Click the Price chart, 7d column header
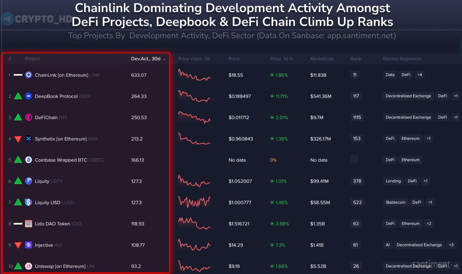Image resolution: width=462 pixels, height=274 pixels. (194, 59)
